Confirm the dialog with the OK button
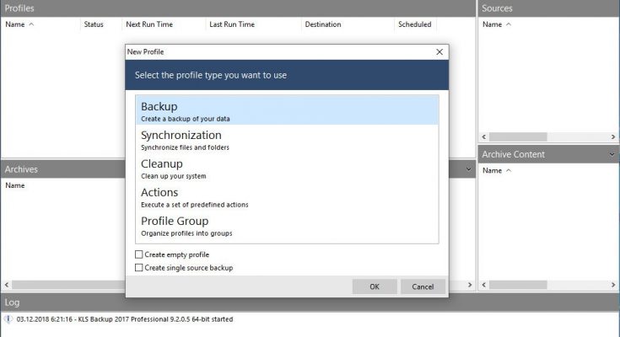 [x=375, y=286]
